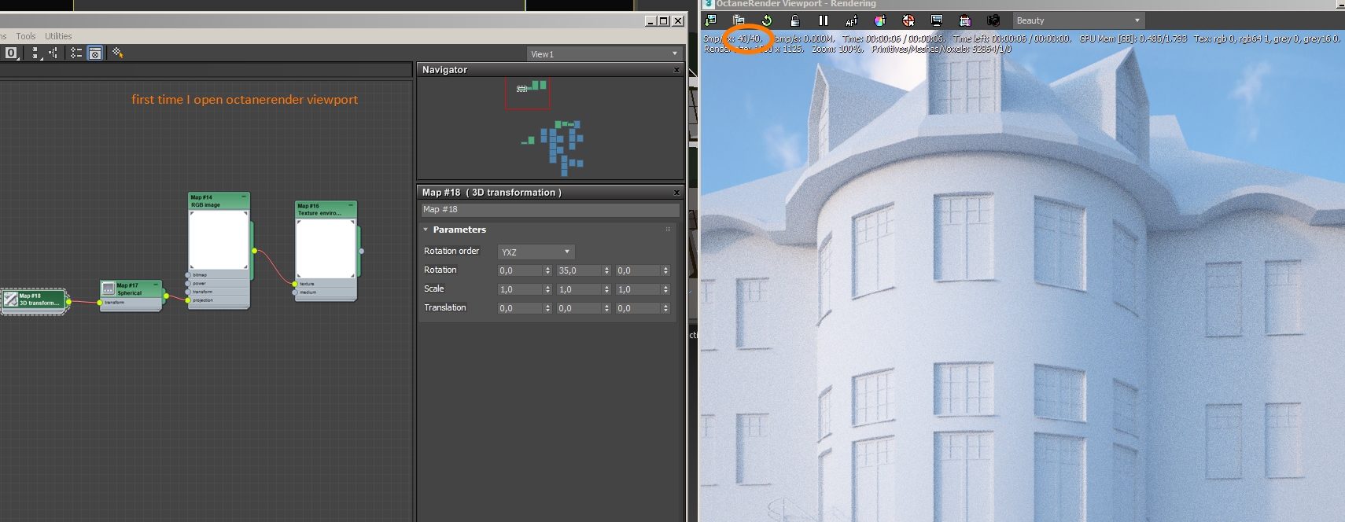Click the texture input socket on Map #16
Screen dimensions: 1345x522
pos(295,284)
